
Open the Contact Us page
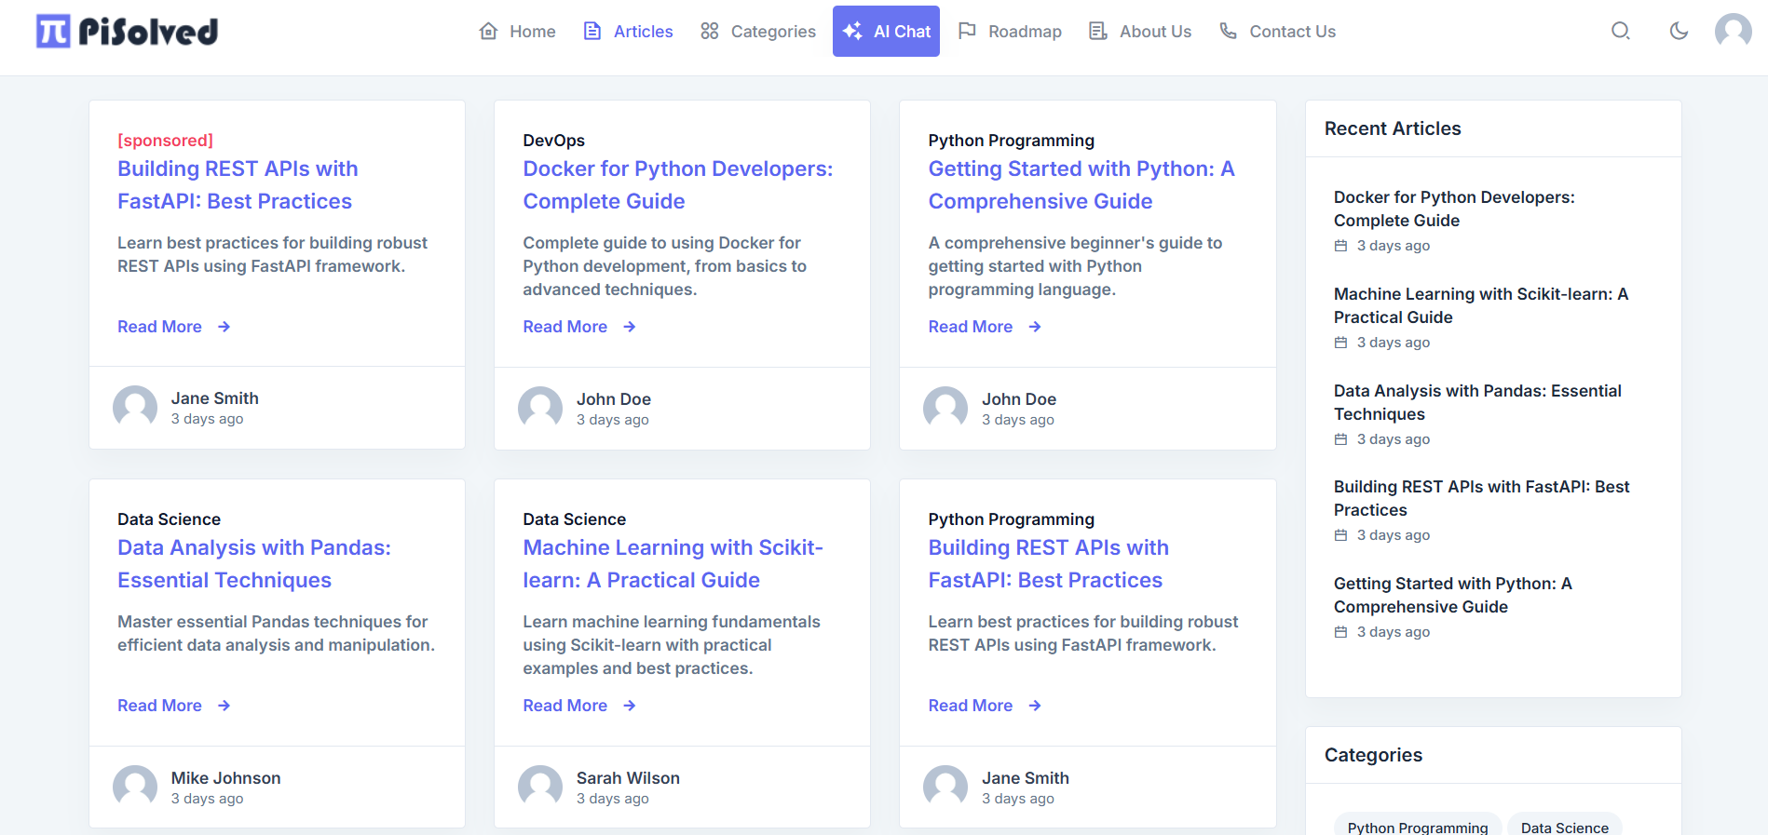pyautogui.click(x=1277, y=32)
